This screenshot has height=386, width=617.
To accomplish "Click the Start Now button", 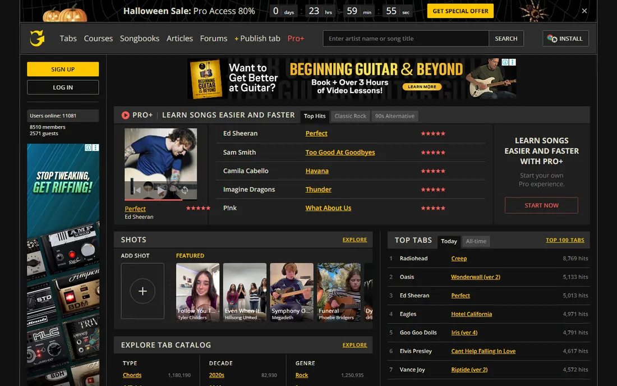I will (541, 205).
